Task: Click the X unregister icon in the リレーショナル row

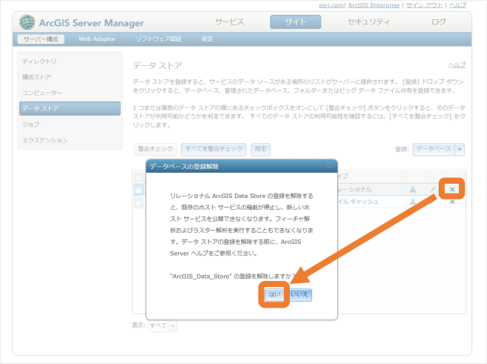Action: pyautogui.click(x=452, y=189)
